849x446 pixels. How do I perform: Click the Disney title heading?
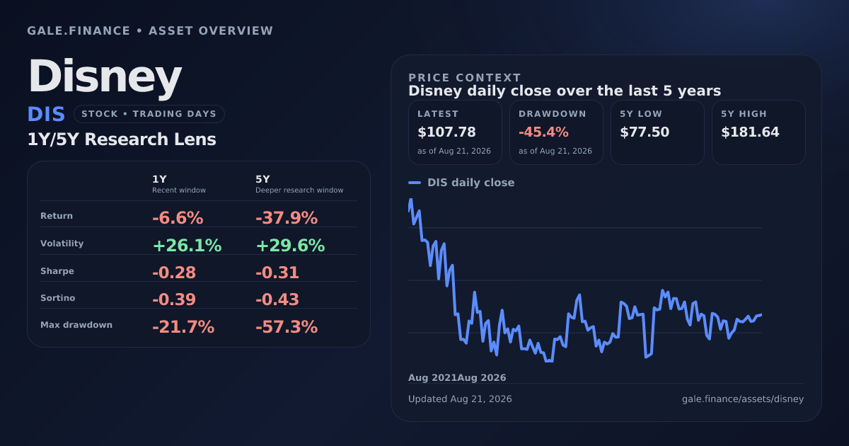(x=105, y=76)
